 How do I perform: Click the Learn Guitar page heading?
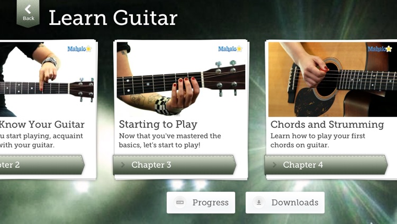point(113,18)
